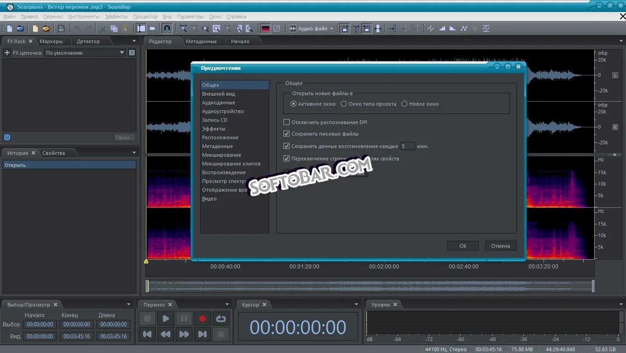Switch to the Свойства tab
The height and width of the screenshot is (353, 626).
pos(54,153)
